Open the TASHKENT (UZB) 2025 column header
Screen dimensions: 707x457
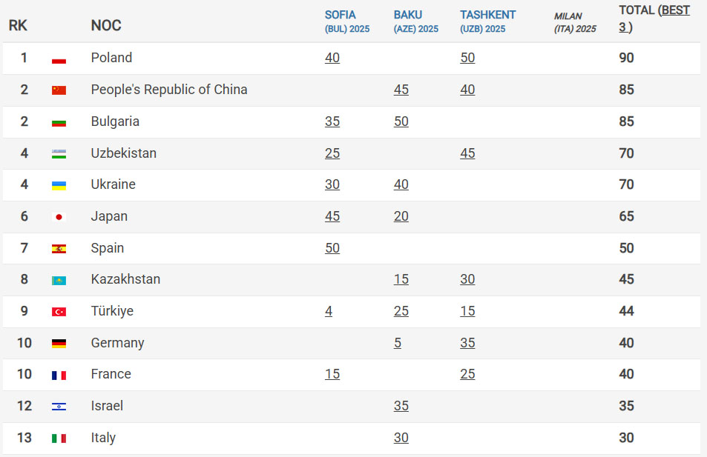coord(487,21)
